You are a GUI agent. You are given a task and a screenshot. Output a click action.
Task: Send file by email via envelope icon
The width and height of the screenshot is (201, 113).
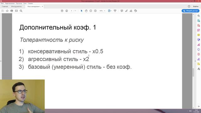click(x=16, y=11)
